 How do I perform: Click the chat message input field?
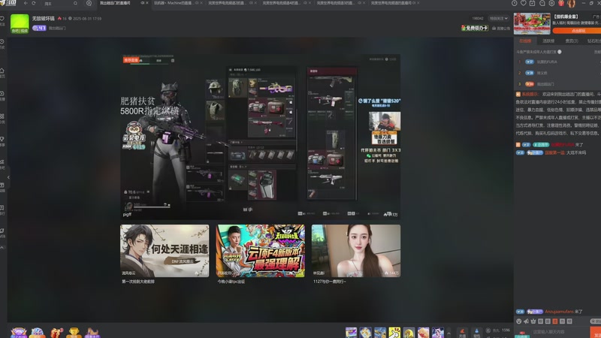tap(558, 332)
